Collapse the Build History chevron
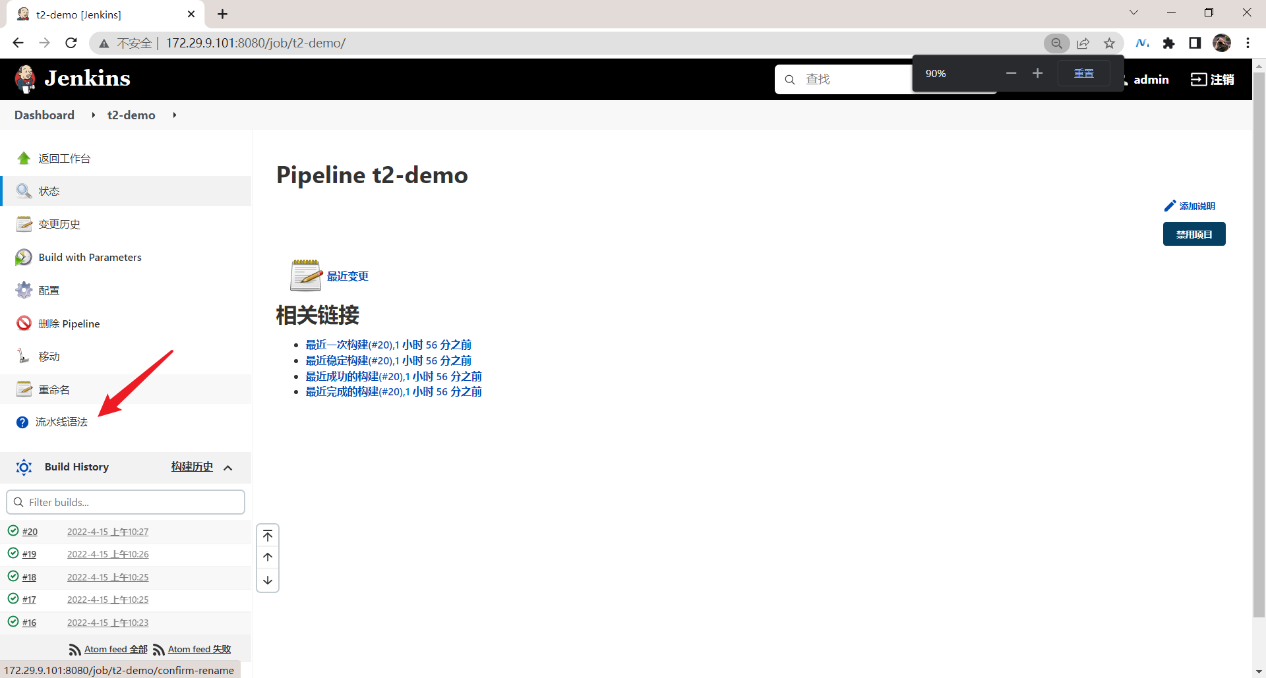Screen dimensions: 1266x678 coord(228,468)
